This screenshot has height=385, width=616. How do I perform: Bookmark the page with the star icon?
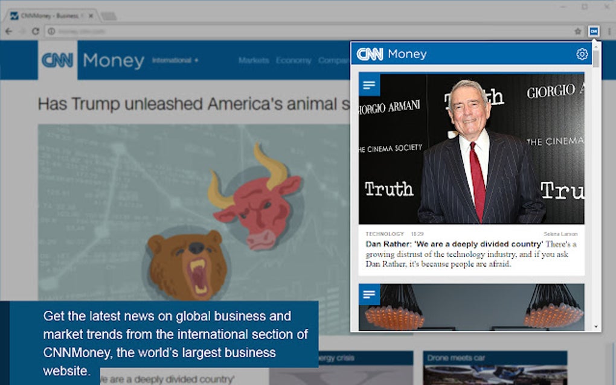[578, 30]
